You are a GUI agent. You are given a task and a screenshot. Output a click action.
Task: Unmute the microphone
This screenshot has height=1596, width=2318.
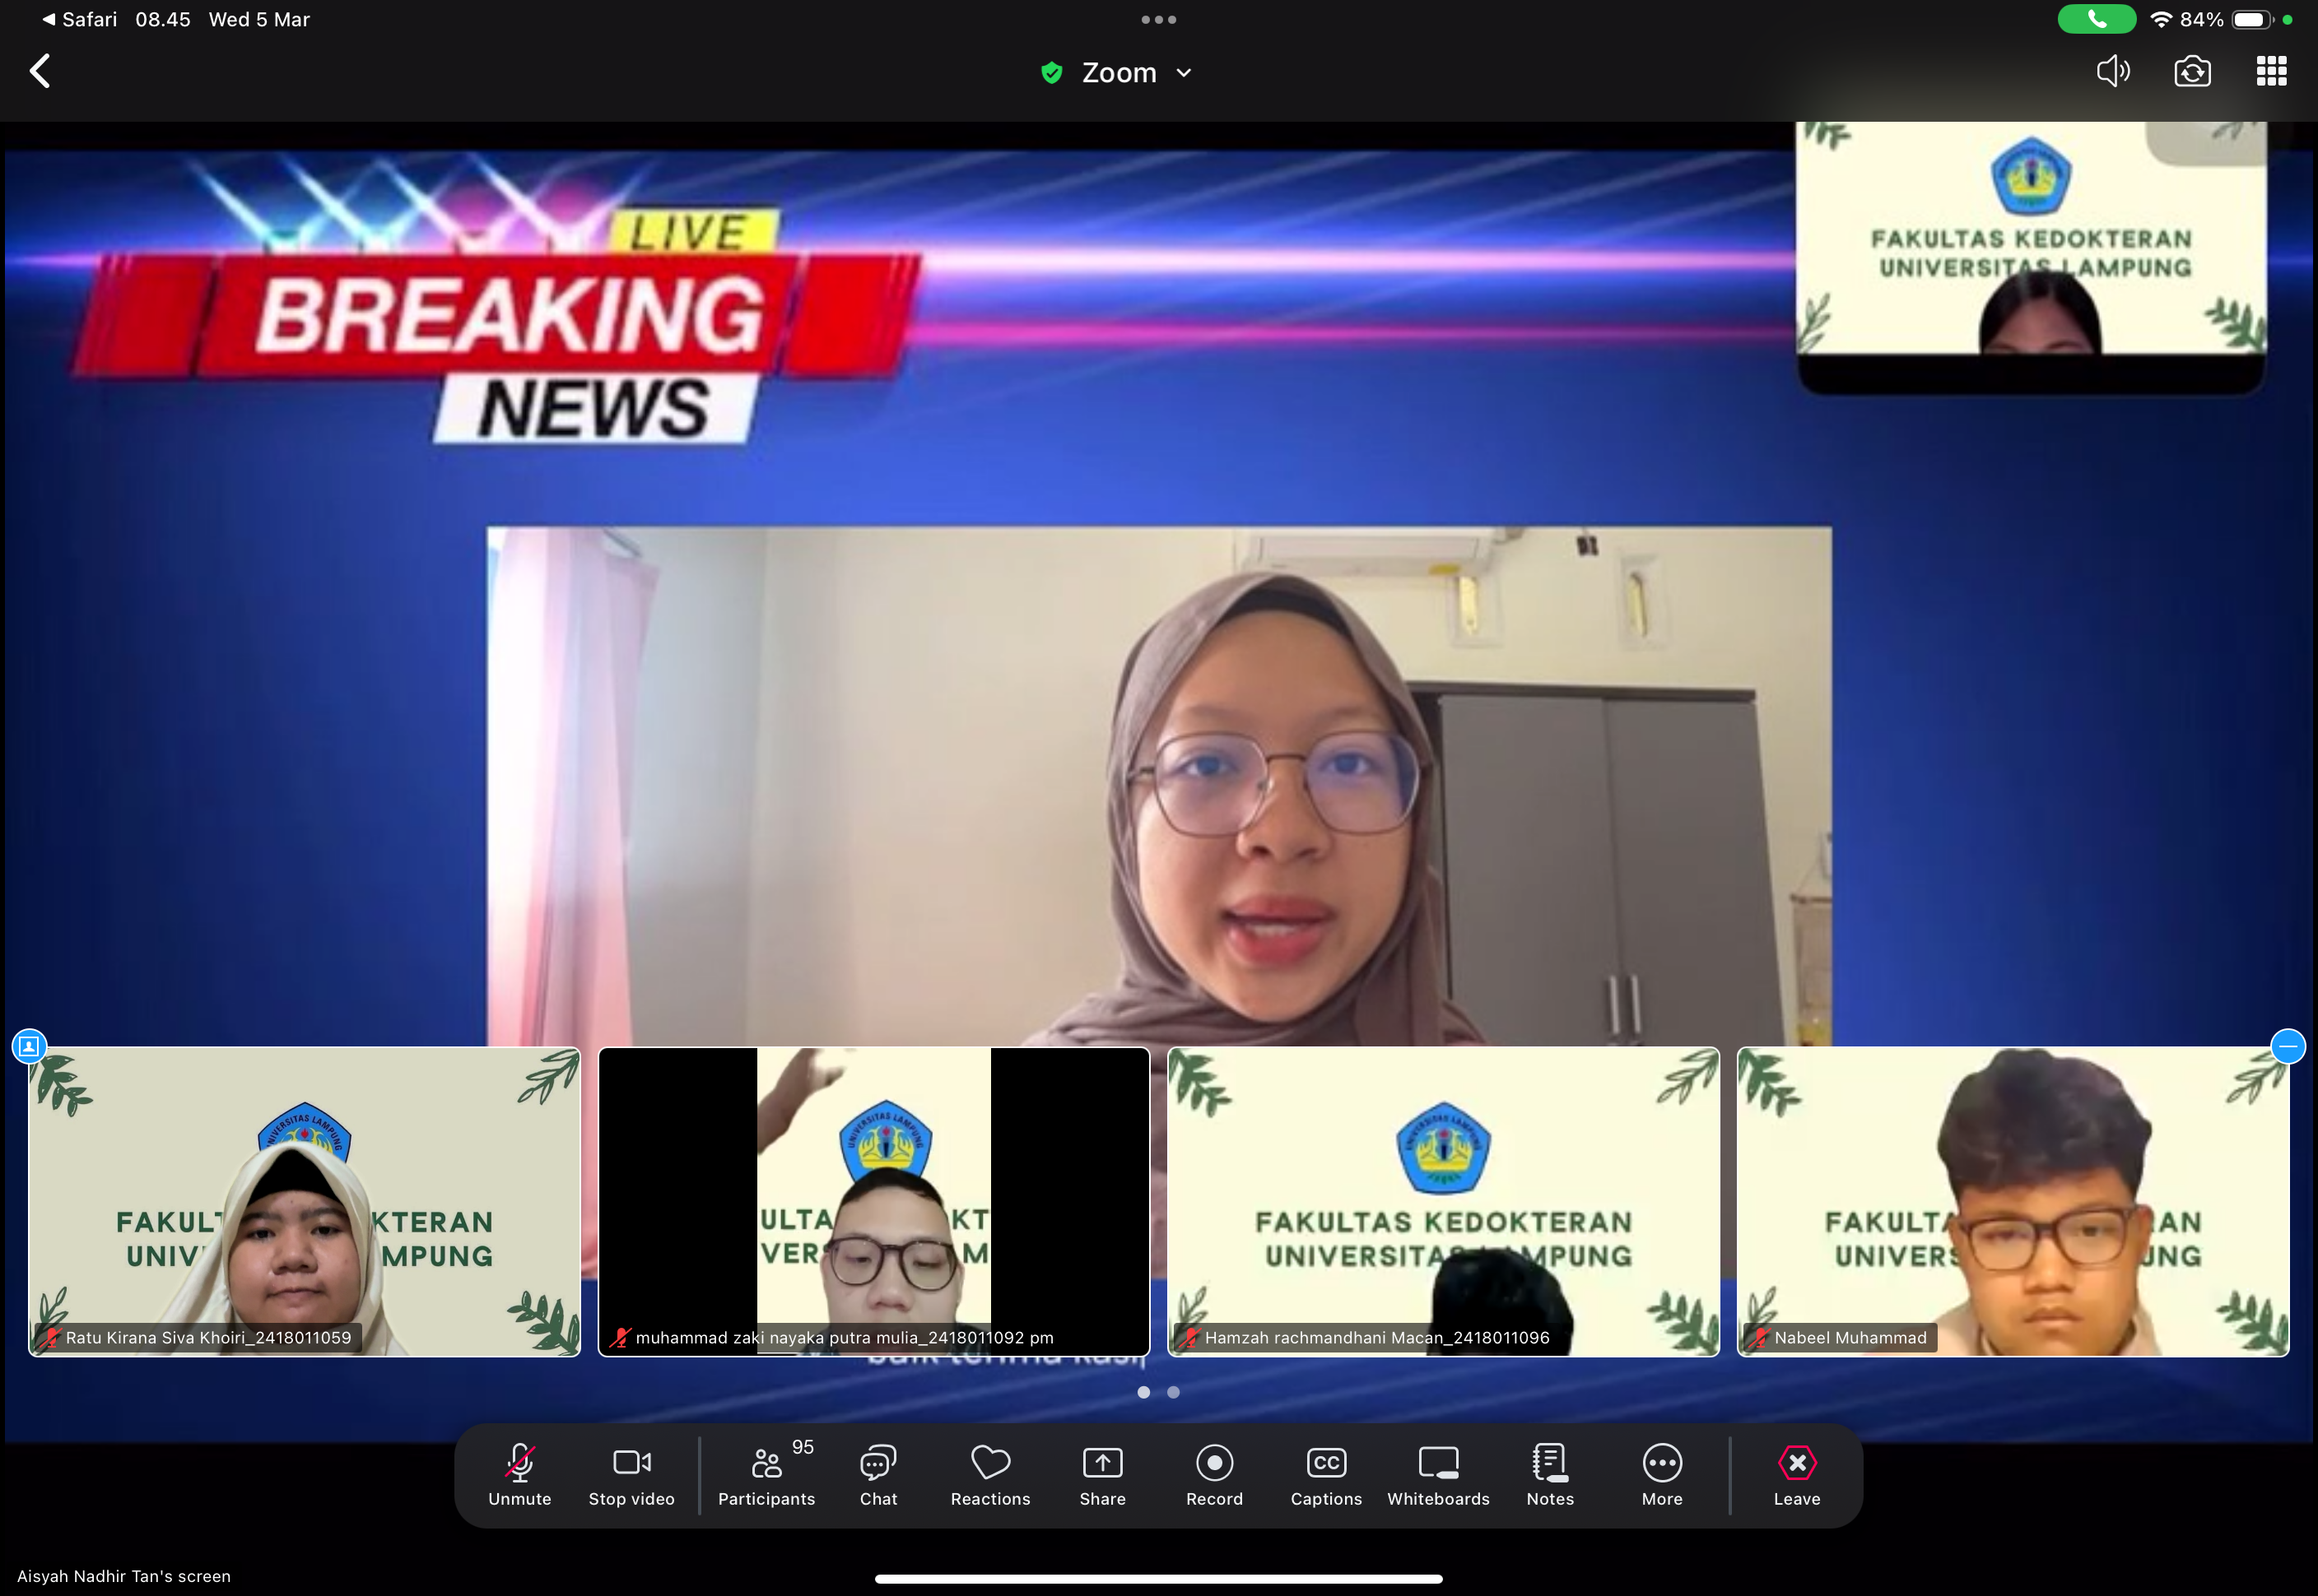point(519,1475)
